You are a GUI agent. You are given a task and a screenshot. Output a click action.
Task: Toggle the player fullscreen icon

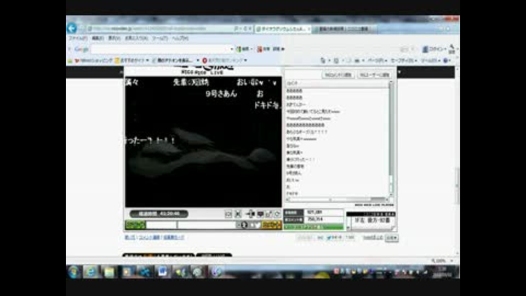[238, 214]
